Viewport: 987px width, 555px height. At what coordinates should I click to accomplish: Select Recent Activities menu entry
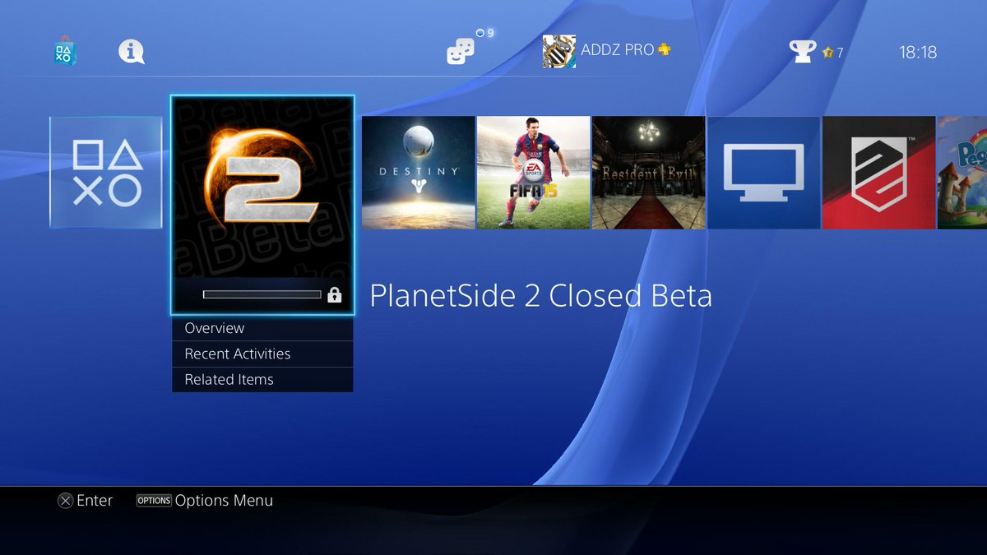point(262,354)
